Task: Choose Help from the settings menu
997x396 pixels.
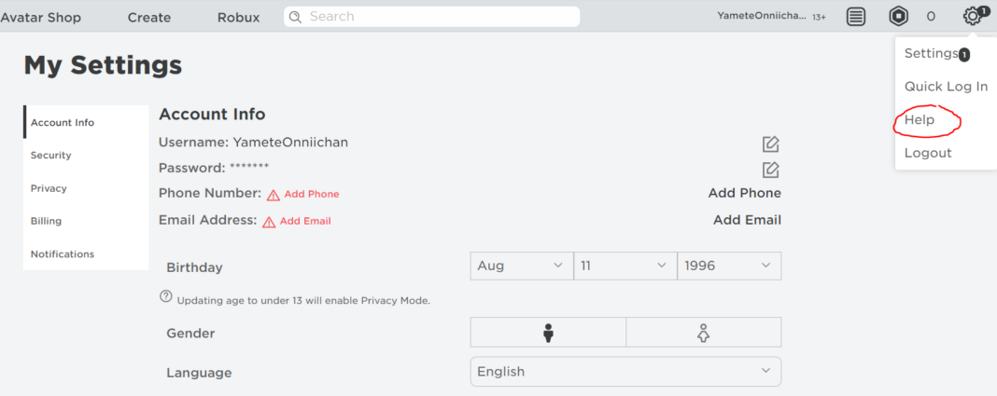Action: coord(920,120)
